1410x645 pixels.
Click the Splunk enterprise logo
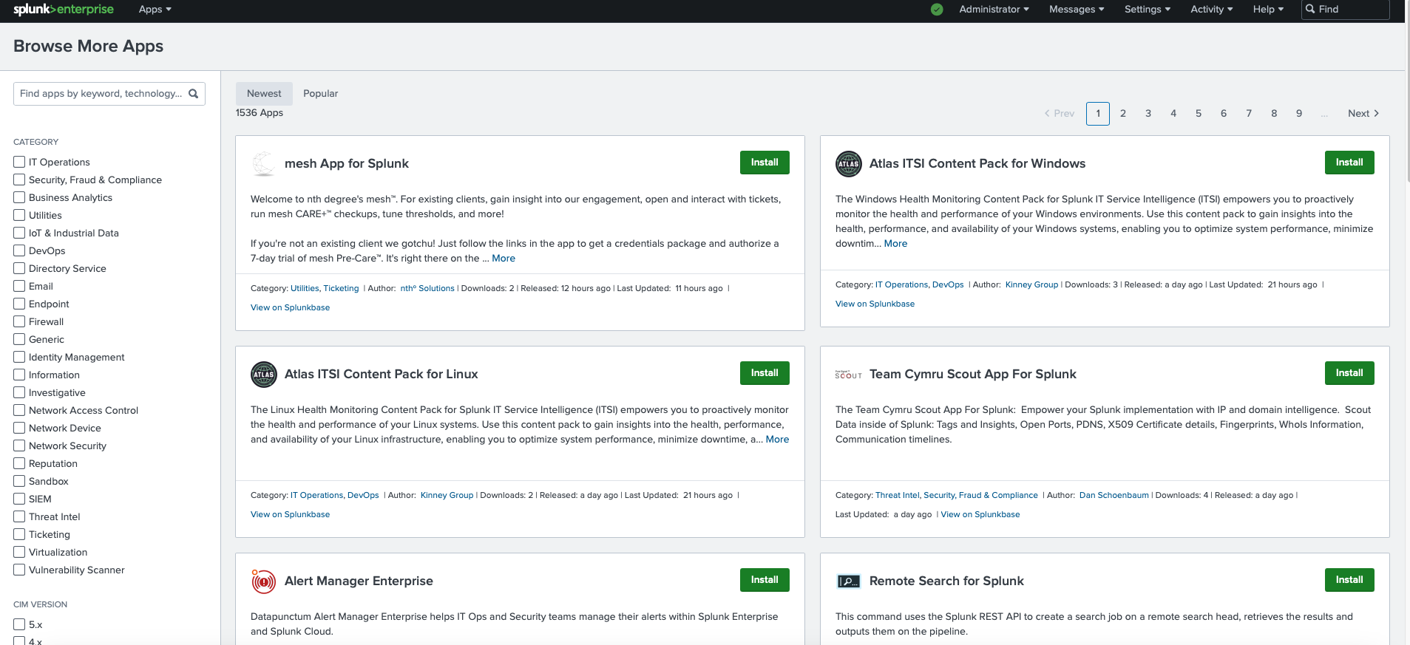64,10
